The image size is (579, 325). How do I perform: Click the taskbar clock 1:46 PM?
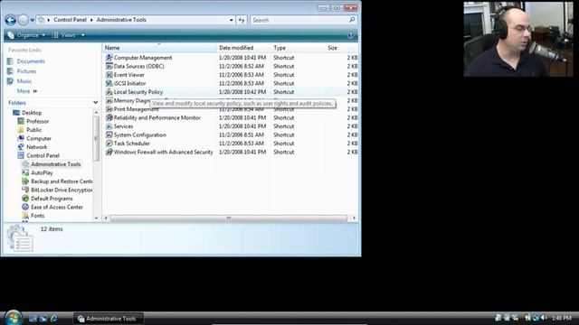pos(561,318)
